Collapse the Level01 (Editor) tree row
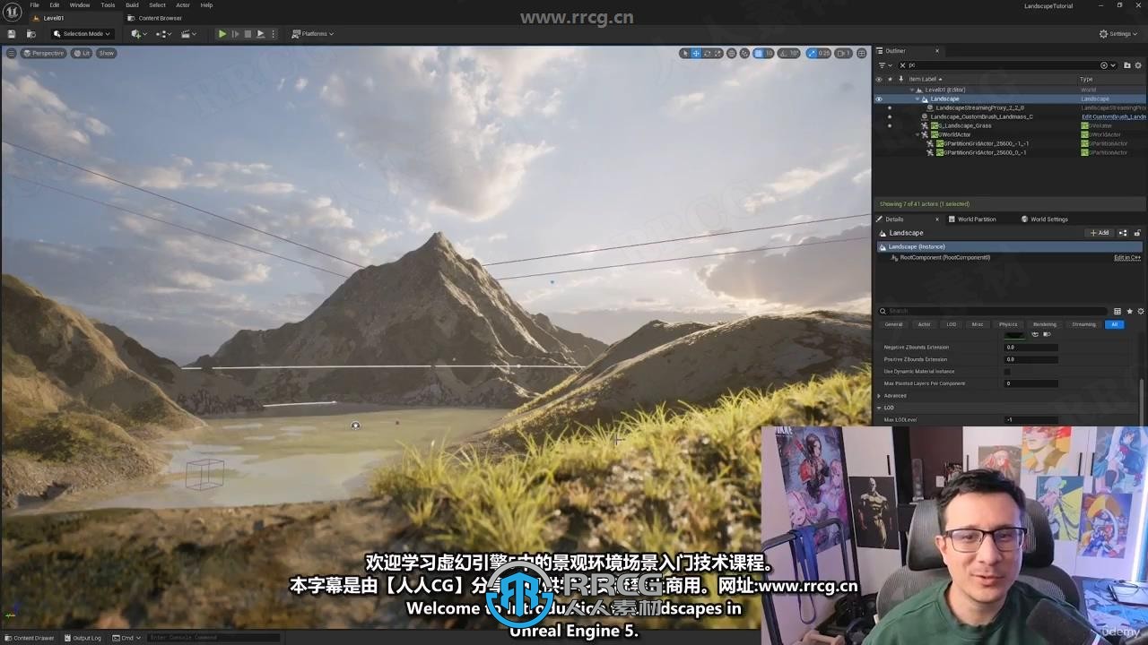The width and height of the screenshot is (1148, 645). coord(912,90)
